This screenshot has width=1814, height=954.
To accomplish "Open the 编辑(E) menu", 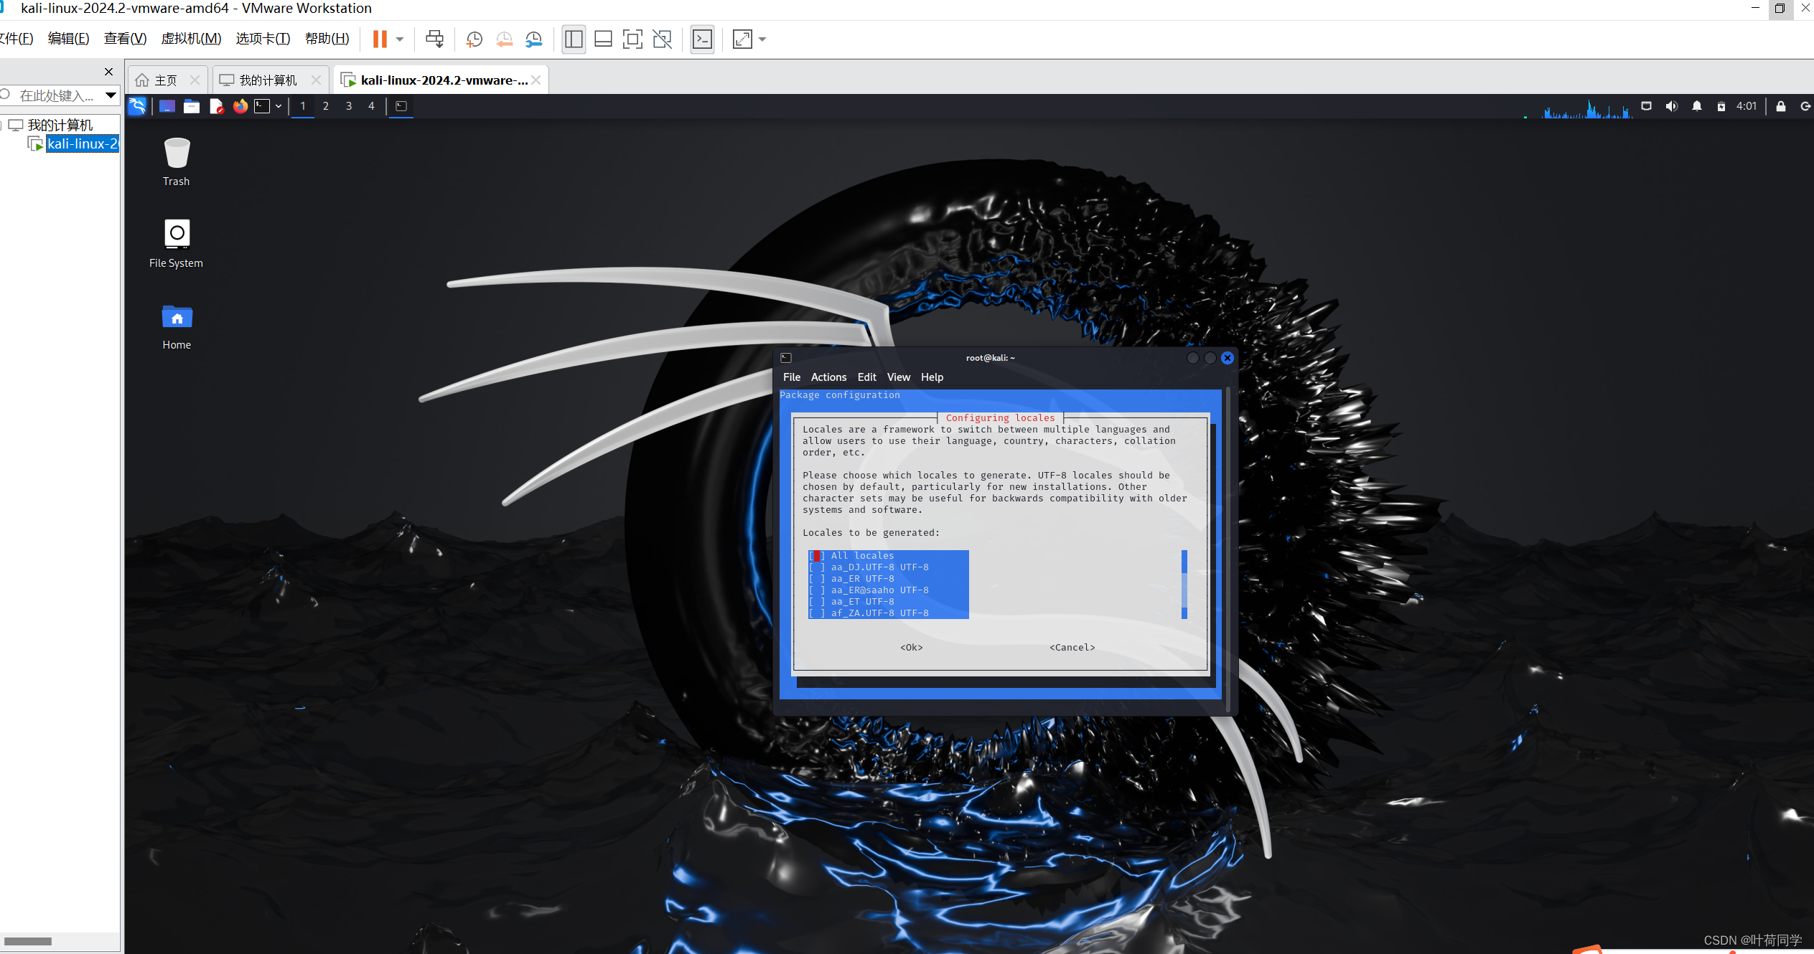I will coord(69,39).
